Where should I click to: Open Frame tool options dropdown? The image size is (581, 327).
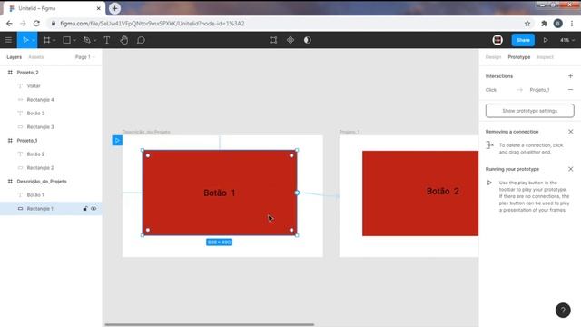click(x=54, y=40)
